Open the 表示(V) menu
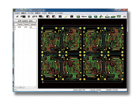This screenshot has width=139, height=104. coord(51,13)
